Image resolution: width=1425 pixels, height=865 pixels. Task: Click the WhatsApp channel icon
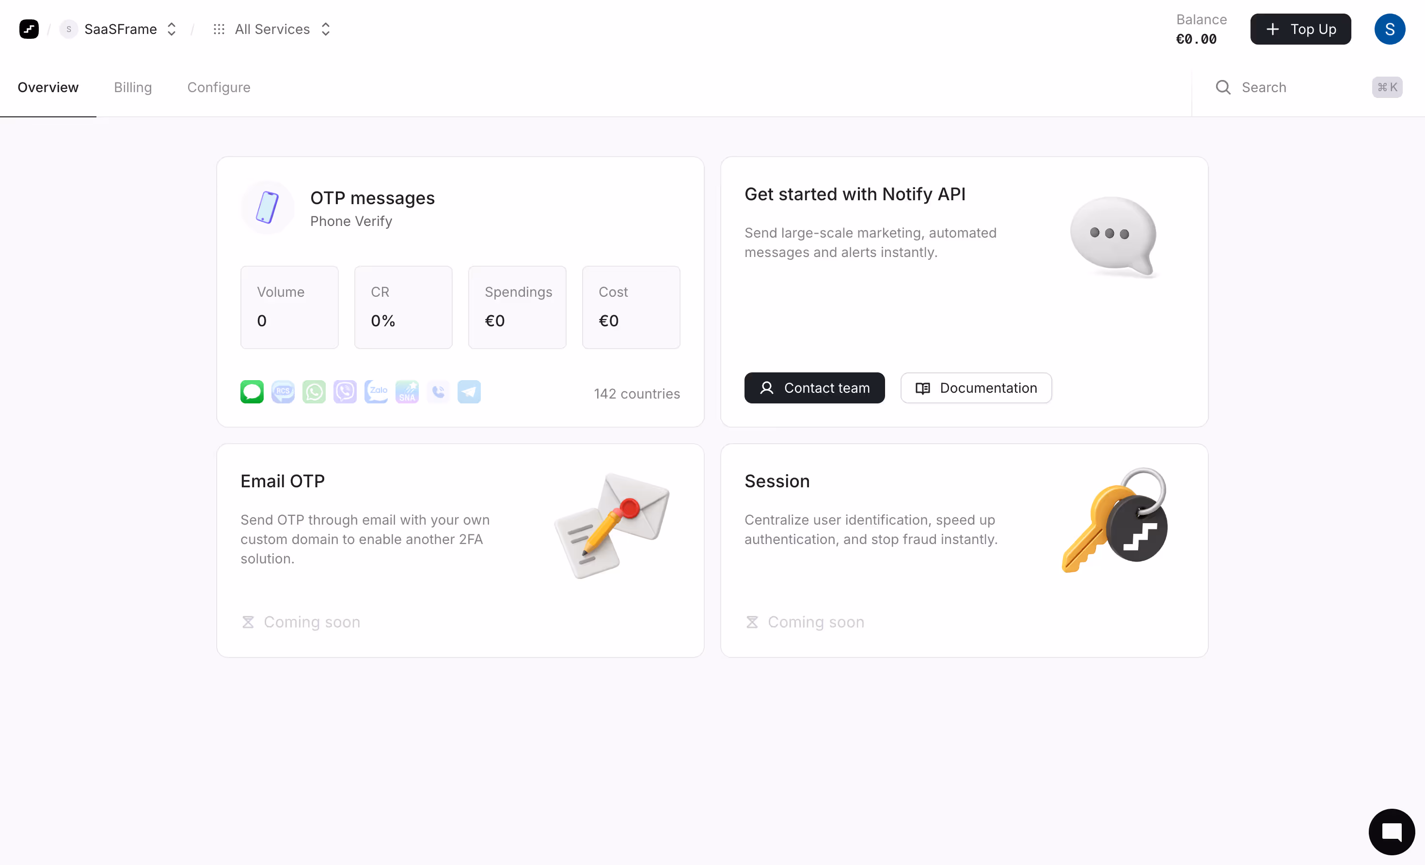(x=314, y=392)
